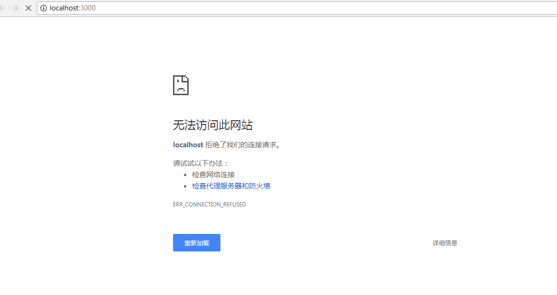Click the blue reload button labeled 重新加载
Image resolution: width=557 pixels, height=295 pixels.
click(196, 242)
